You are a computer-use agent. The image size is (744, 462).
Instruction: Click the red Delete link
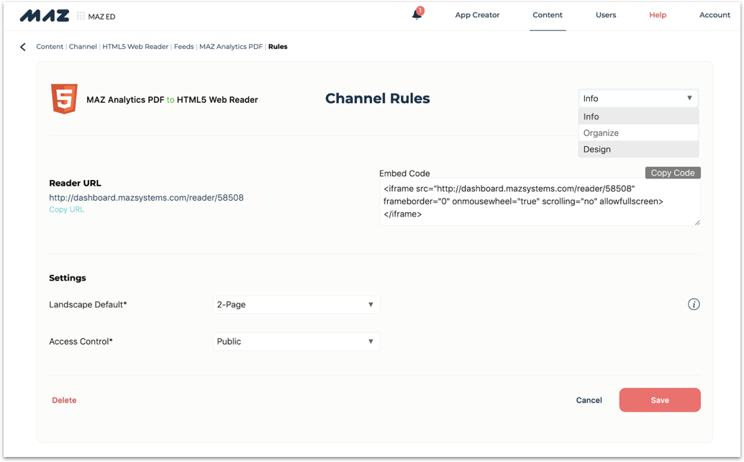click(64, 400)
